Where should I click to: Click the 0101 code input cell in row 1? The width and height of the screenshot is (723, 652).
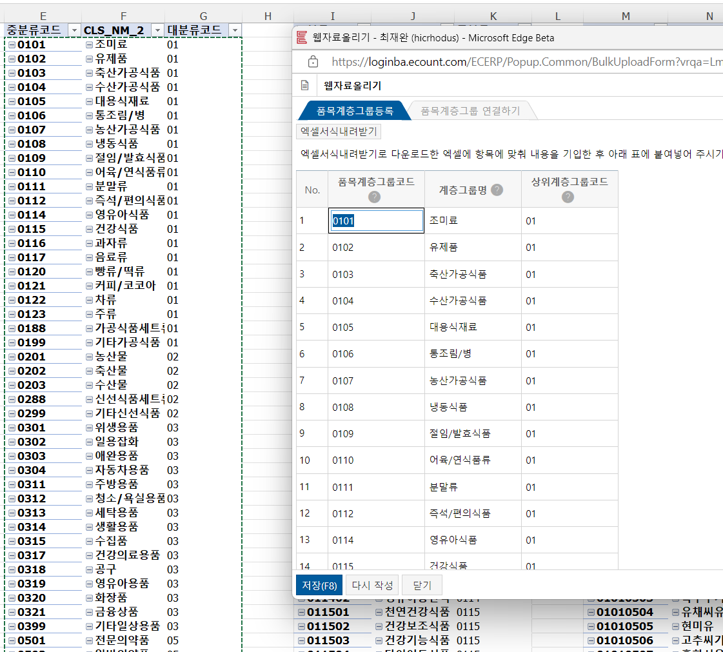pos(376,221)
